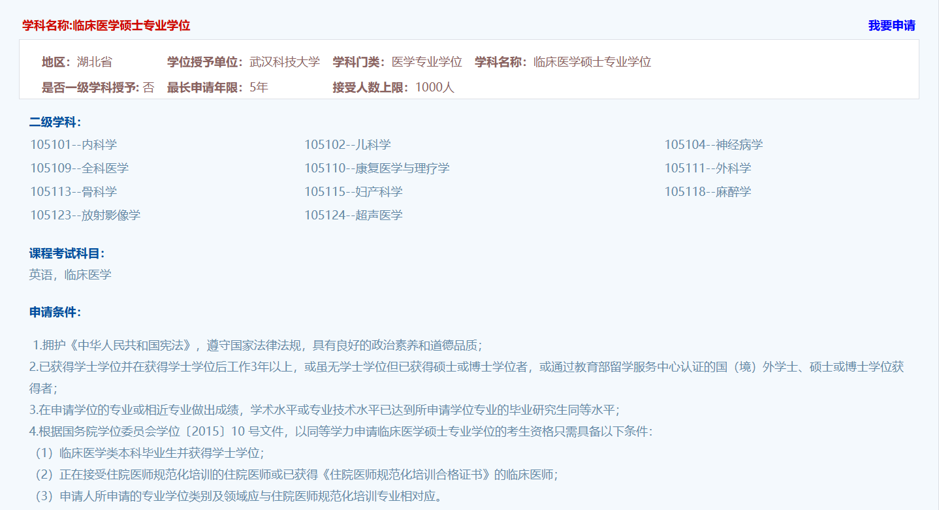Click sub-item (1) 临床医学类本科毕业生
Image resolution: width=939 pixels, height=510 pixels.
150,453
